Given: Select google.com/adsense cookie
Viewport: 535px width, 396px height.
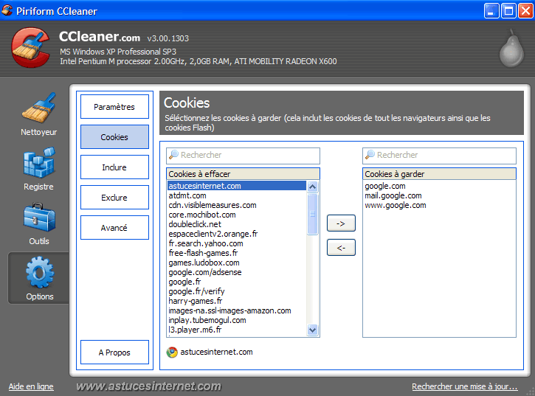Looking at the screenshot, I should (x=237, y=272).
